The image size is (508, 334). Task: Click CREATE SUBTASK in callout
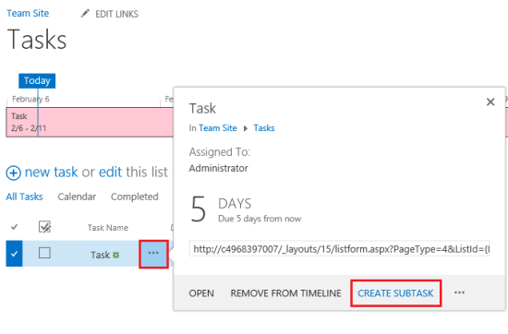[395, 293]
